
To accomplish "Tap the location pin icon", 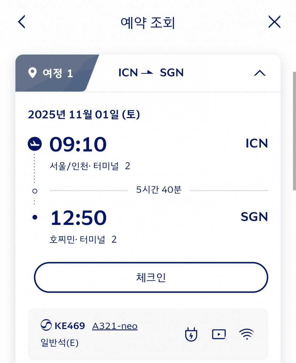I will [33, 73].
